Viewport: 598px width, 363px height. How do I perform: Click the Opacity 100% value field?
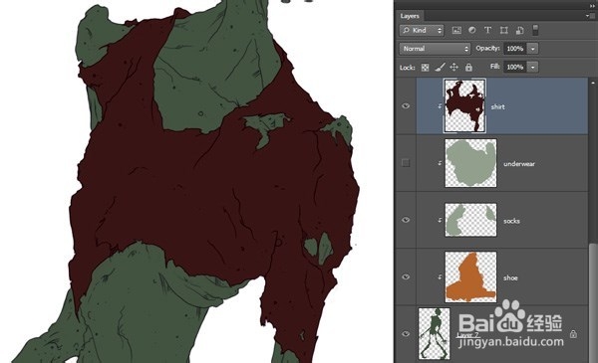click(515, 49)
